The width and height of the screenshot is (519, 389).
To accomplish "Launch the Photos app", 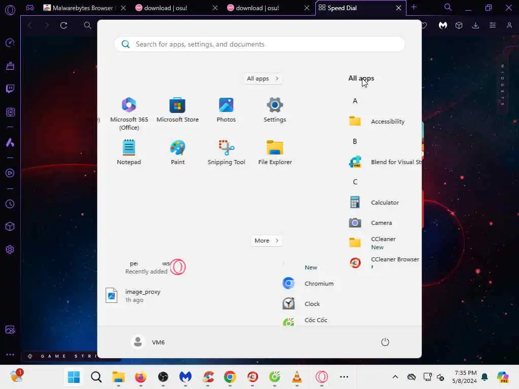I will coord(226,110).
